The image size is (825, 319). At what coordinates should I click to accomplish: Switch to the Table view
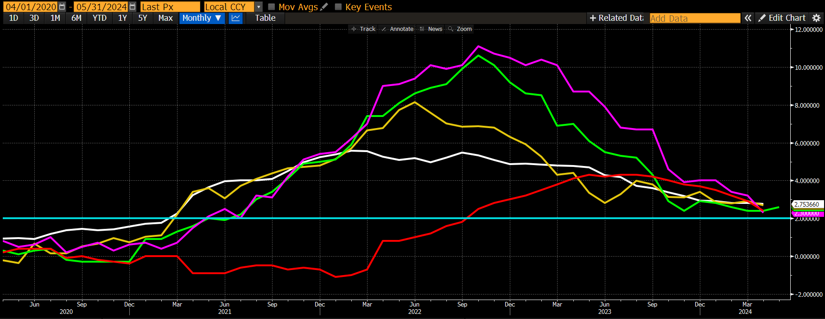[265, 18]
